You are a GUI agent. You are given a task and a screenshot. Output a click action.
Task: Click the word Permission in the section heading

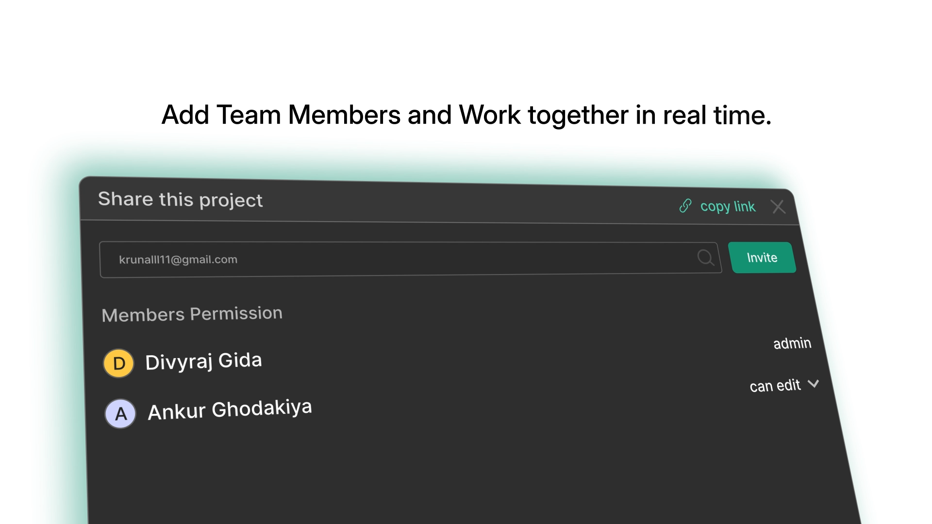[236, 313]
